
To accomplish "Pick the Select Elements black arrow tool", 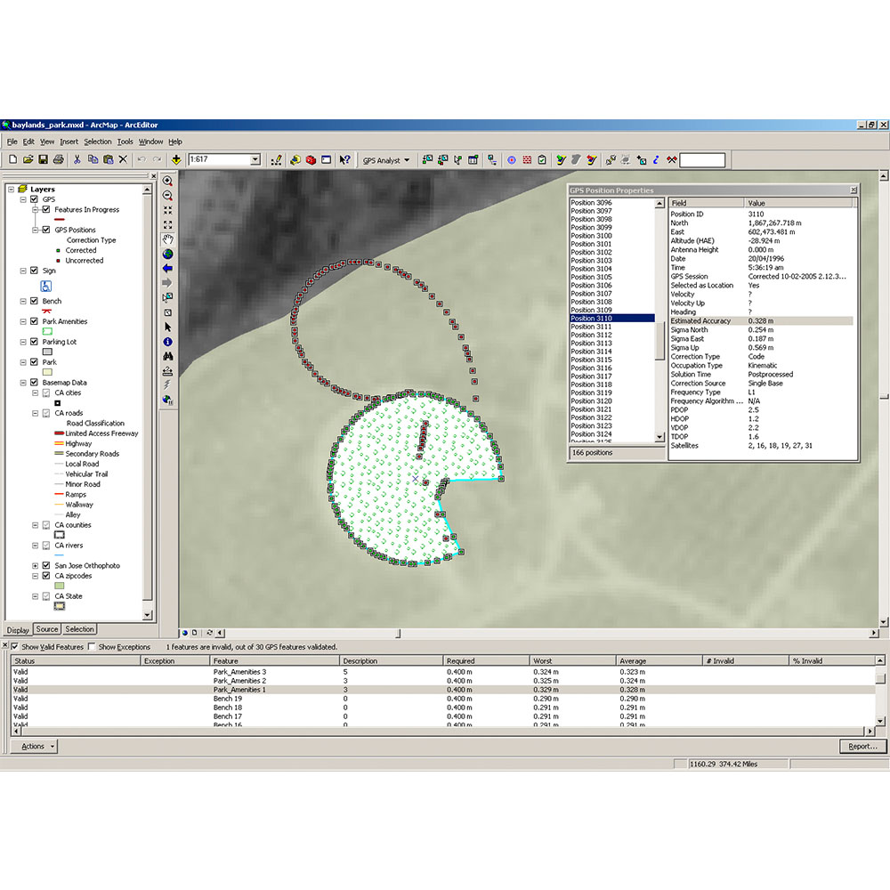I will click(167, 327).
